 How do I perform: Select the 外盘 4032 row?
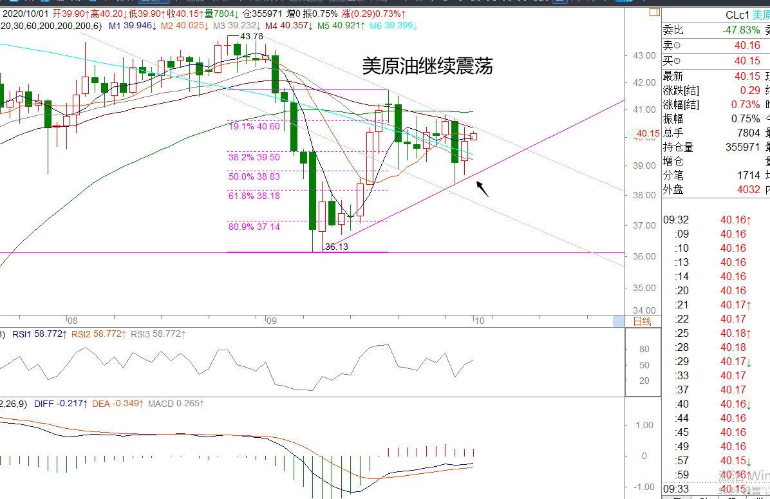coord(716,189)
